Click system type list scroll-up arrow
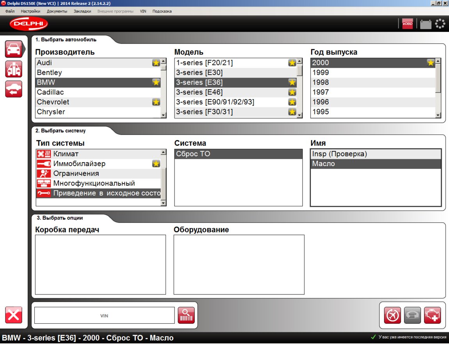 (x=163, y=152)
